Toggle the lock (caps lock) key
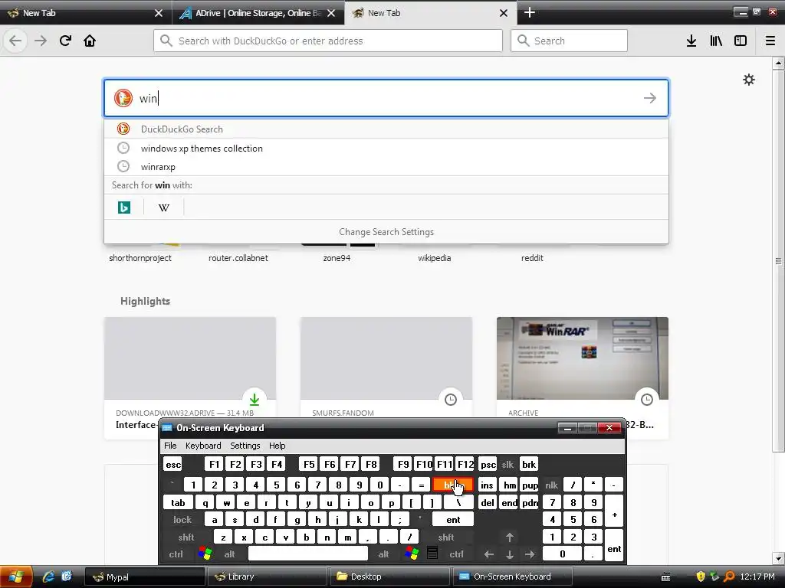 pos(182,520)
